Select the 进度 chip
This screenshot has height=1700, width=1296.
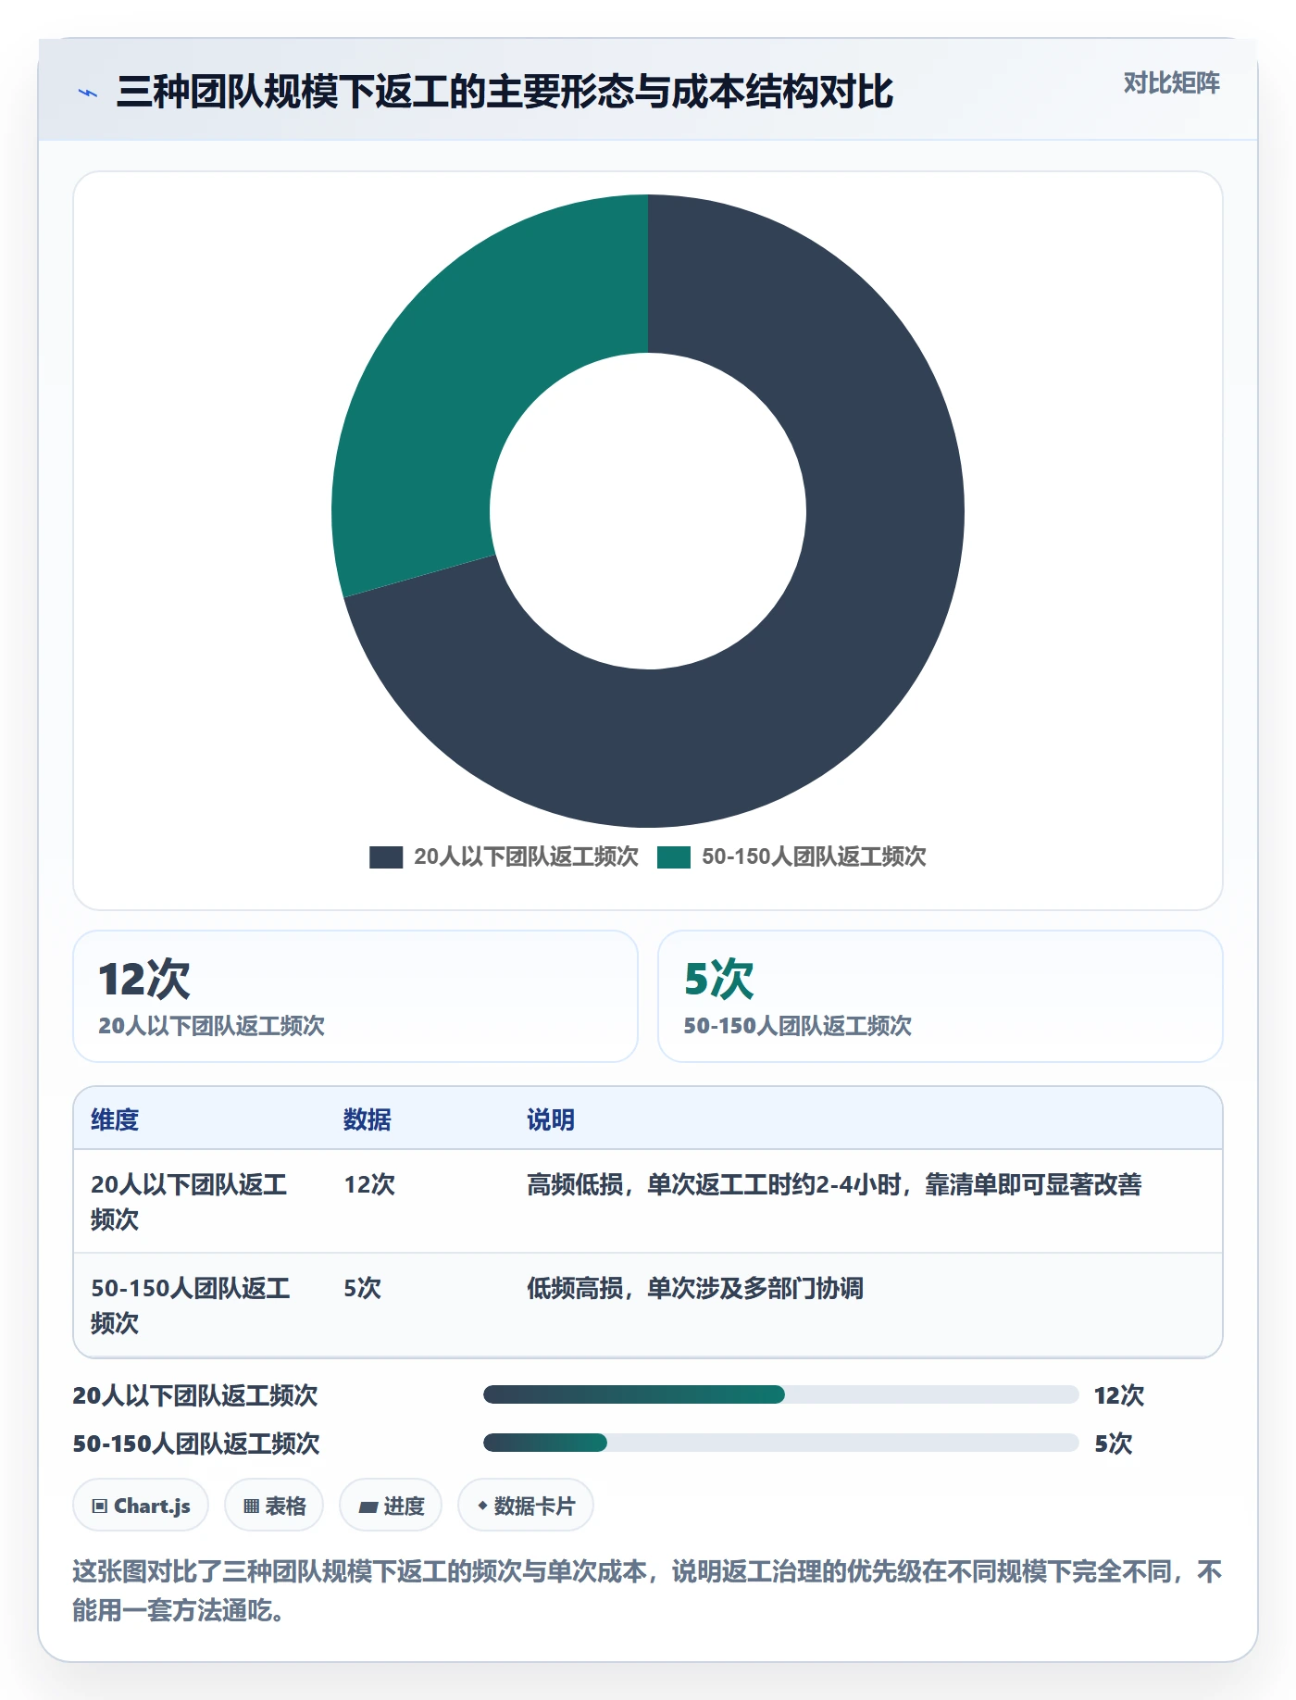click(x=391, y=1506)
